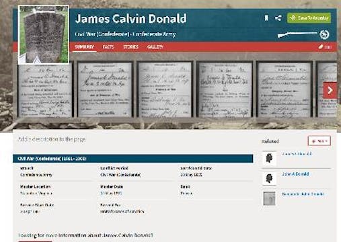Open the fourth service record document thumbnail
The height and width of the screenshot is (242, 341).
(225, 89)
